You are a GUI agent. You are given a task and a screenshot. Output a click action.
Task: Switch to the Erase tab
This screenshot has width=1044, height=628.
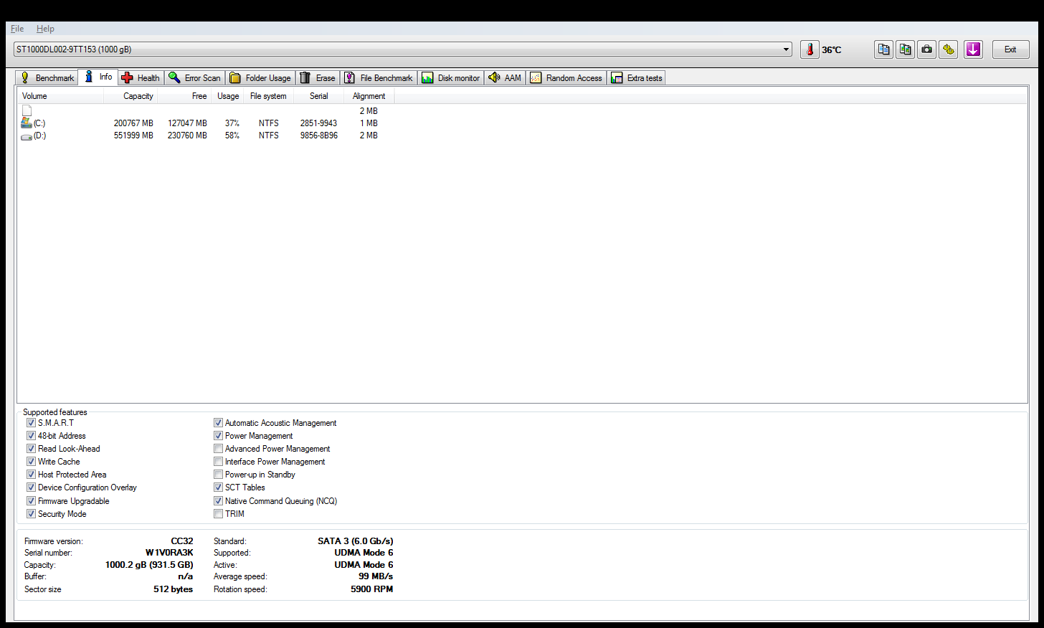click(x=318, y=78)
